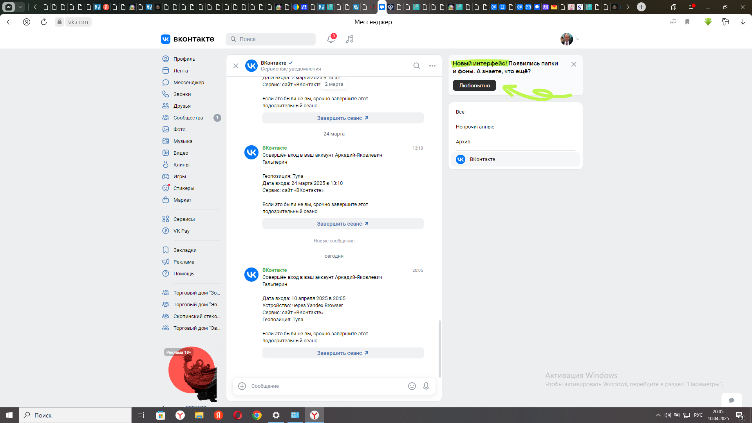752x423 pixels.
Task: Click the VK Поиск search field
Action: coord(270,39)
